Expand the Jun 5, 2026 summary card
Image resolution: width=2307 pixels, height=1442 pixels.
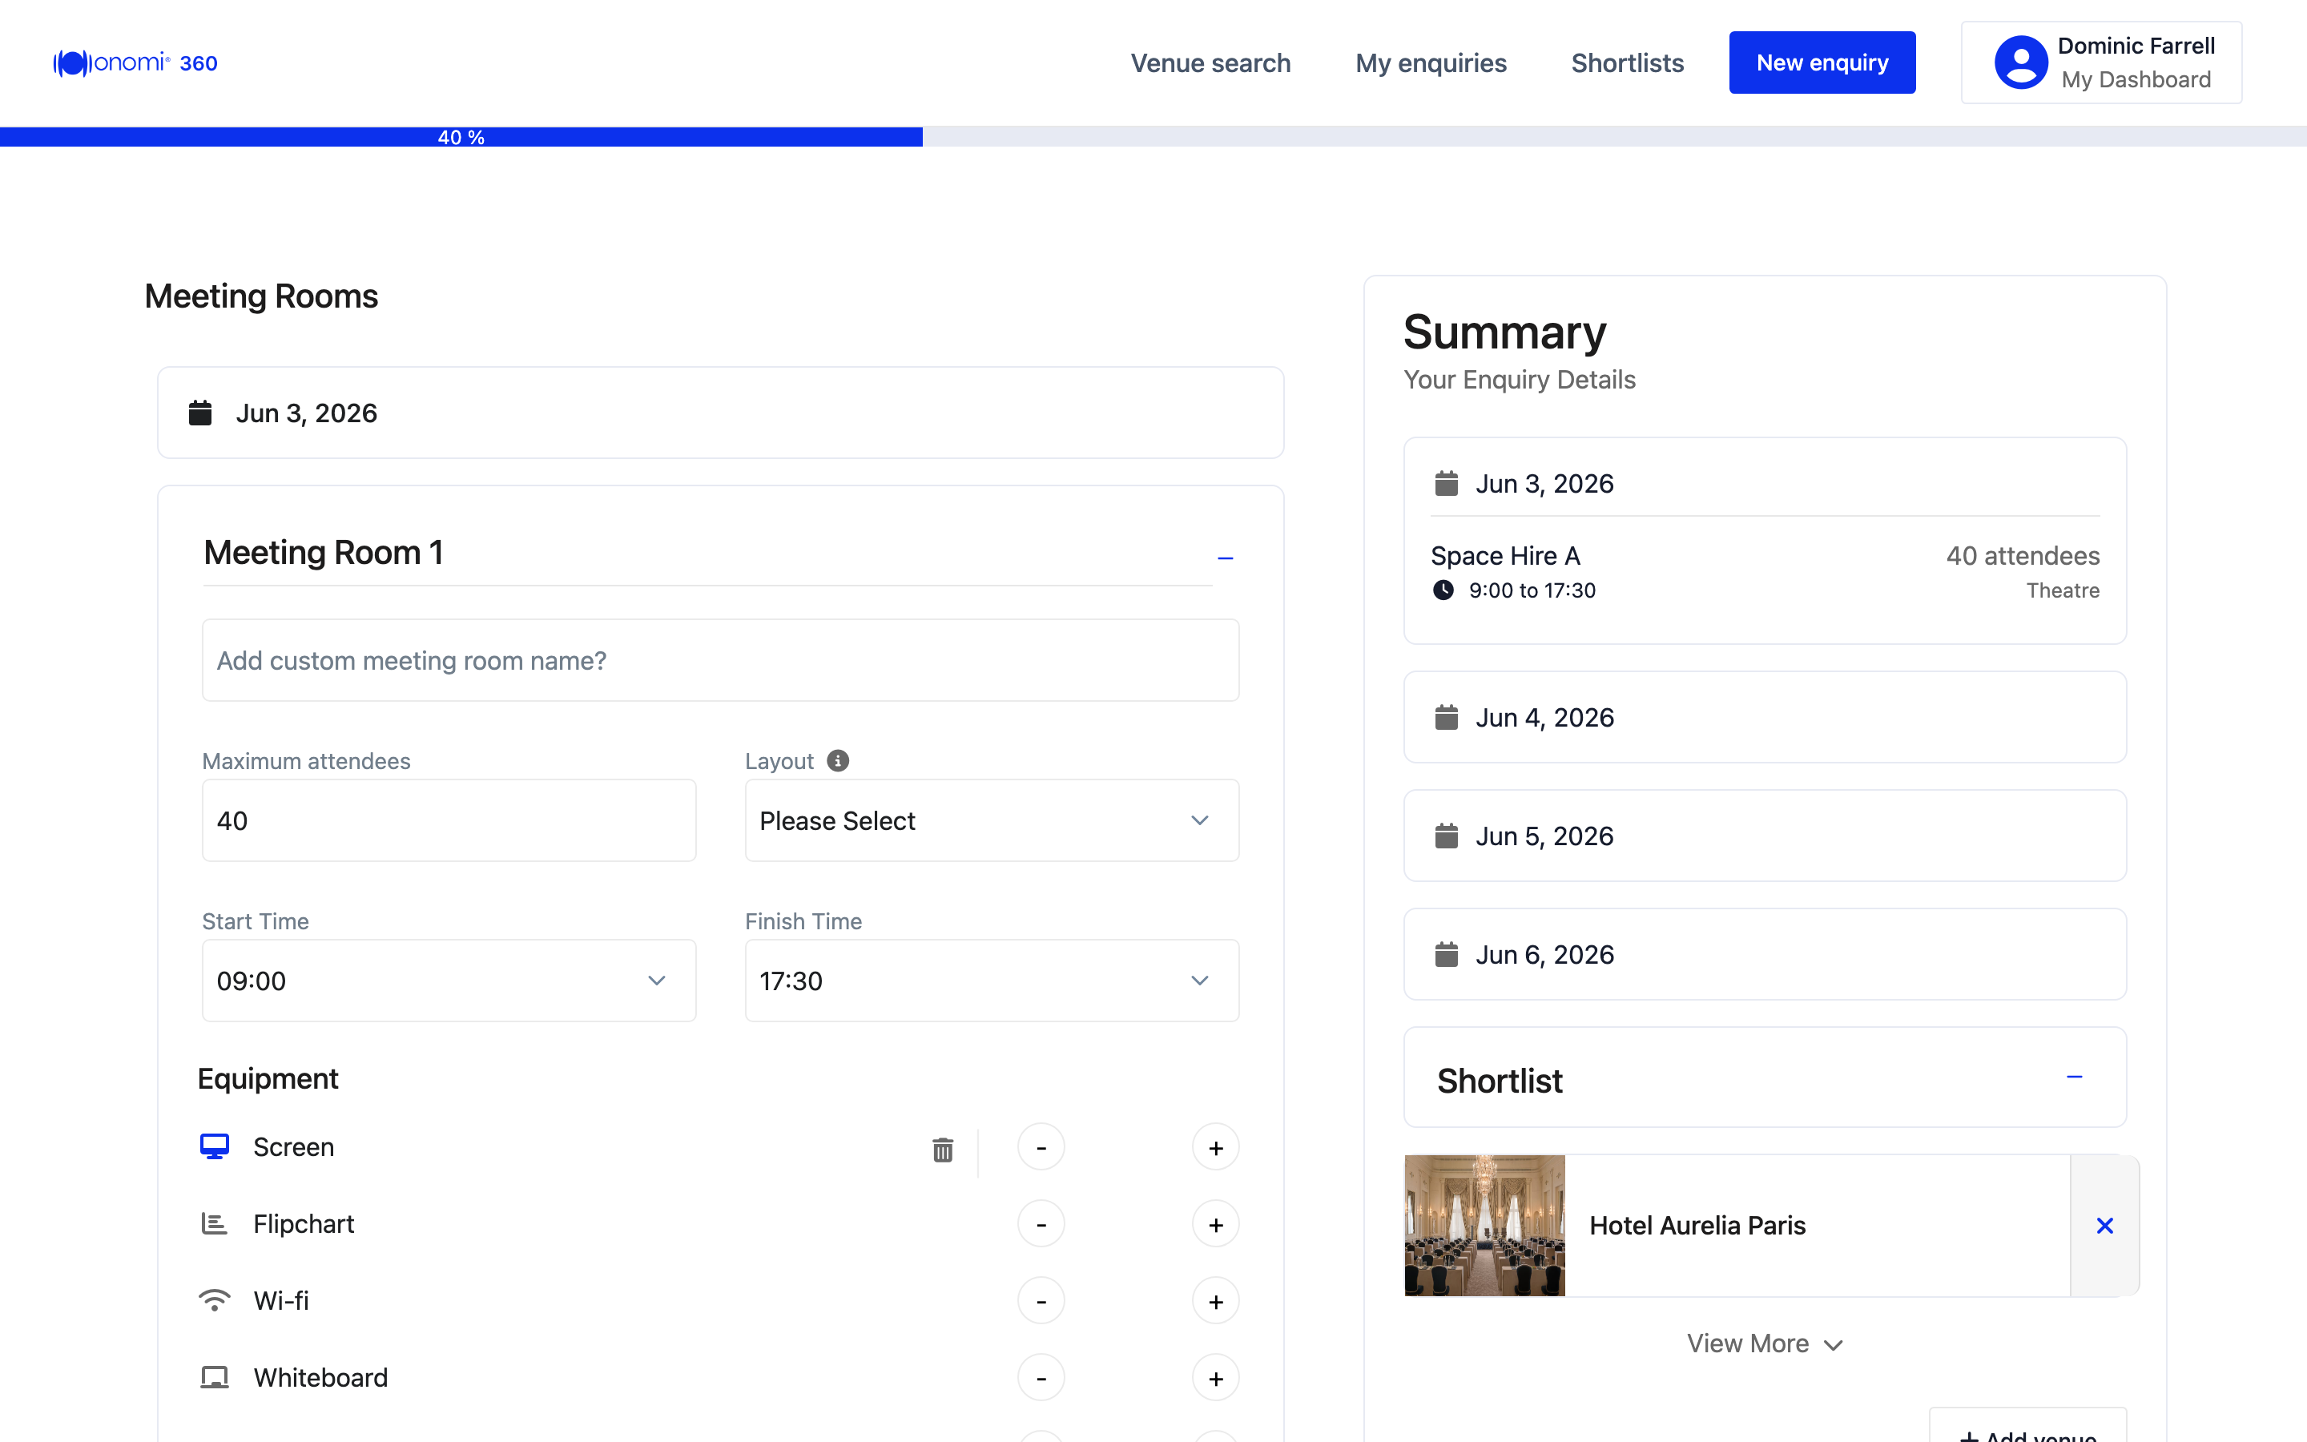click(x=1765, y=836)
